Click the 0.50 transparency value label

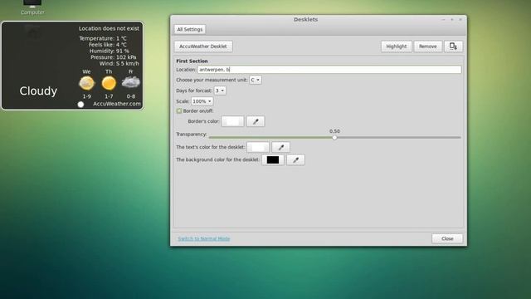(x=334, y=131)
